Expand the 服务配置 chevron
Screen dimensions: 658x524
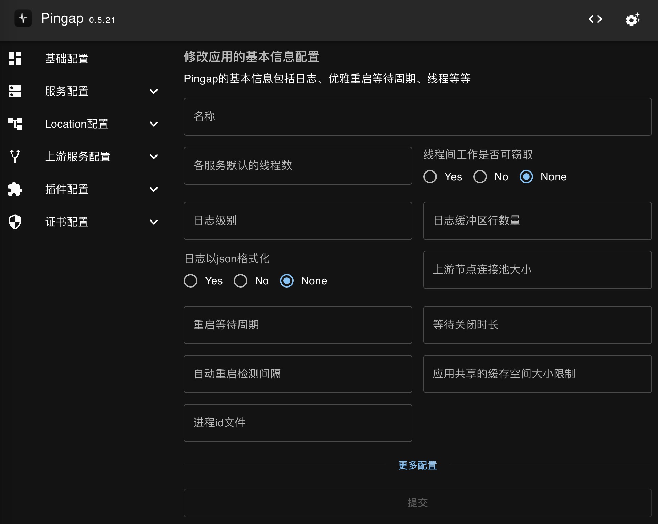154,91
